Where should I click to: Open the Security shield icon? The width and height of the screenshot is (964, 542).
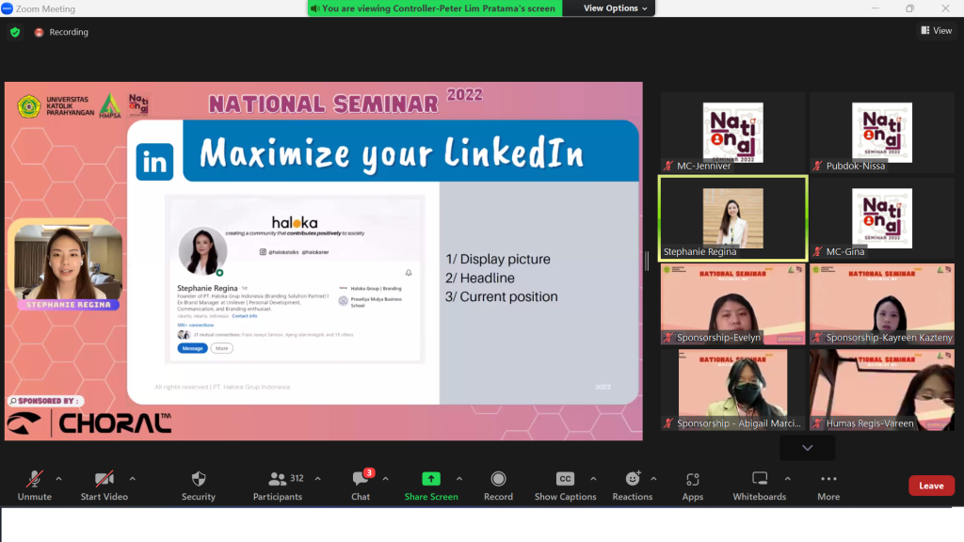click(x=198, y=479)
